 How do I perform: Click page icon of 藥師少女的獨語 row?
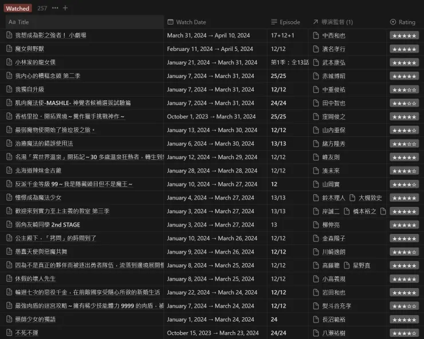(x=10, y=319)
